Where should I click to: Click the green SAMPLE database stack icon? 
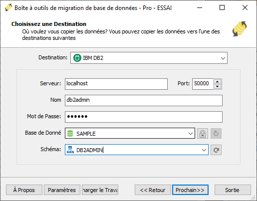[70, 133]
